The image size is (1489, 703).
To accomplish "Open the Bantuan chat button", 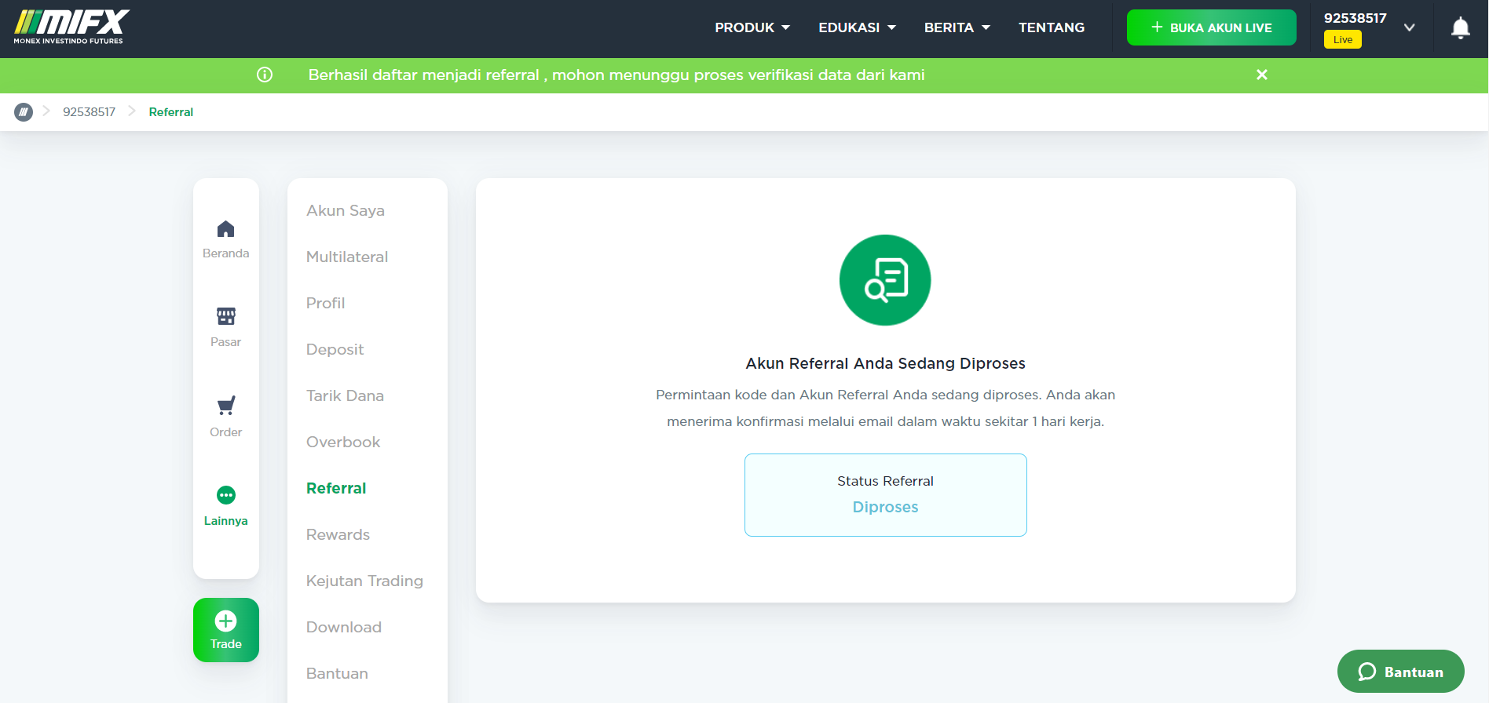I will point(1400,672).
